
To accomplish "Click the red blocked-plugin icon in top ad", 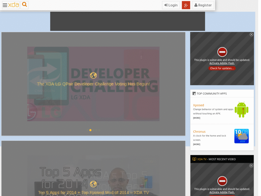I will [222, 52].
